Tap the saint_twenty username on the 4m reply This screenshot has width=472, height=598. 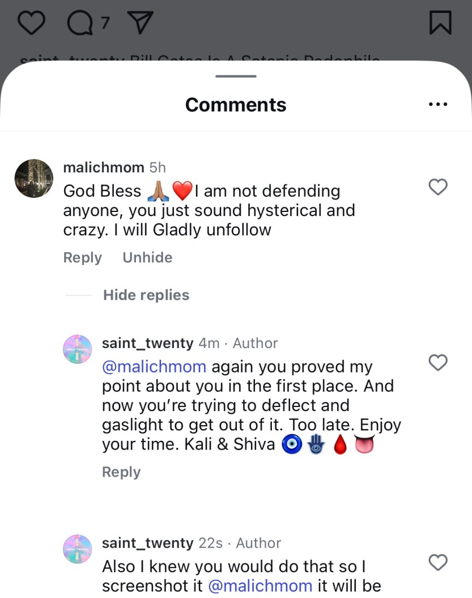(148, 343)
